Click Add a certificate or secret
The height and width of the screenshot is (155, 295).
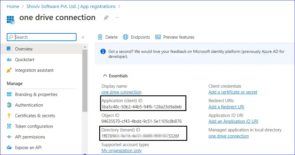click(233, 92)
